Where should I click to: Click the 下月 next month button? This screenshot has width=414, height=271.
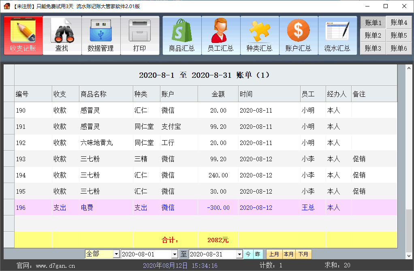pyautogui.click(x=303, y=254)
